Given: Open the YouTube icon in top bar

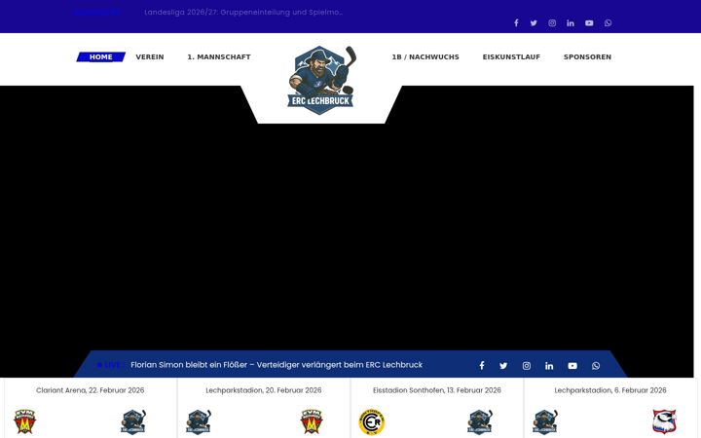Looking at the screenshot, I should tap(589, 22).
